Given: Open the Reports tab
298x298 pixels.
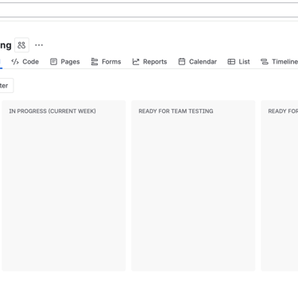Looking at the screenshot, I should (x=149, y=62).
